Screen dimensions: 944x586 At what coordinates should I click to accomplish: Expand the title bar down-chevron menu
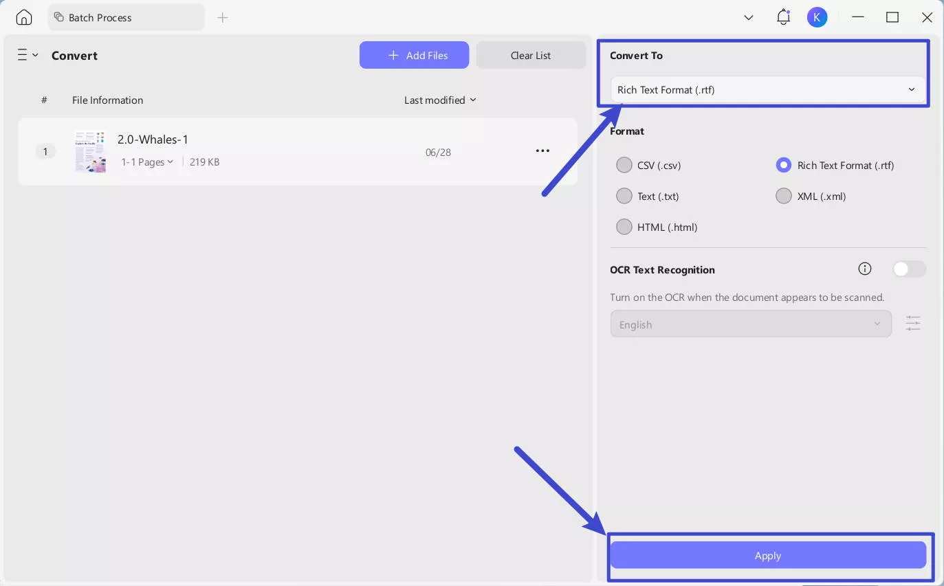pos(749,17)
